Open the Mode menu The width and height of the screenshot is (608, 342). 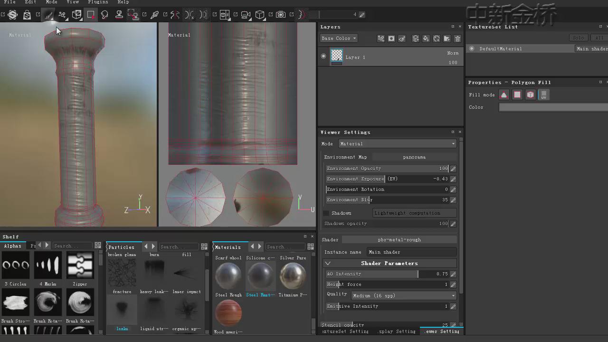pos(51,2)
